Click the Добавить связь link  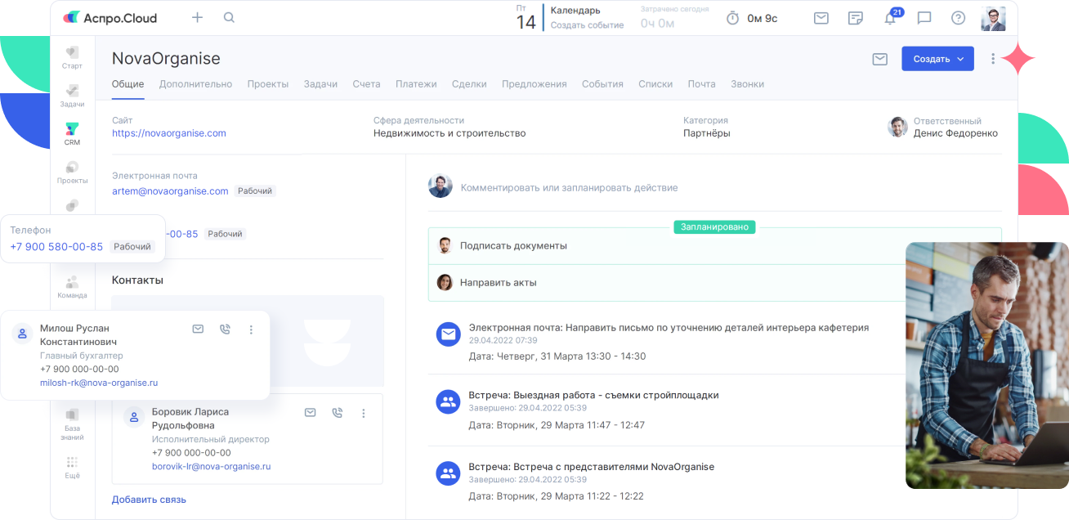pyautogui.click(x=149, y=499)
